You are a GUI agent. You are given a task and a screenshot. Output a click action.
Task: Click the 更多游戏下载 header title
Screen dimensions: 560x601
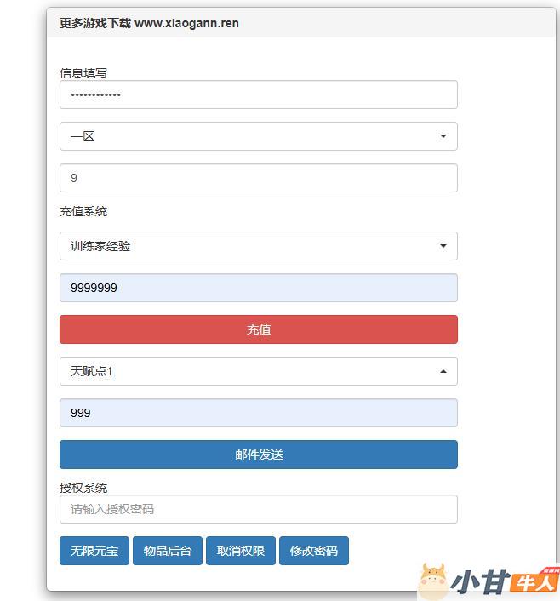click(149, 23)
